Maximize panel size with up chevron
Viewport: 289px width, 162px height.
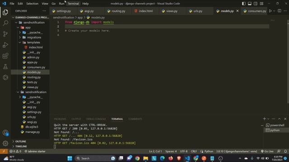tap(280, 119)
